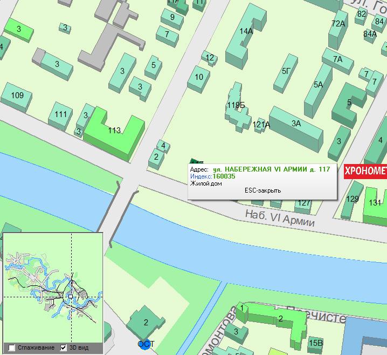Select bright green building 113
Image resolution: width=387 pixels, height=355 pixels.
(x=114, y=131)
